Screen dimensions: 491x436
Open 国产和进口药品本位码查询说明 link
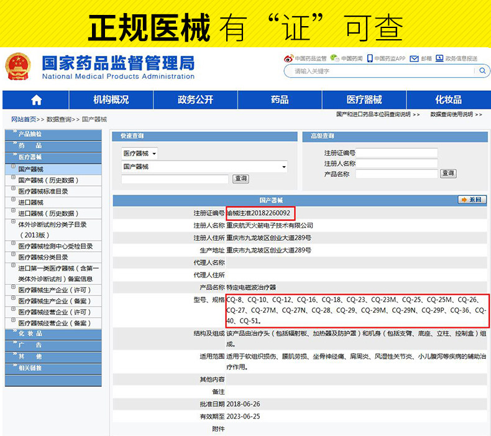[378, 114]
